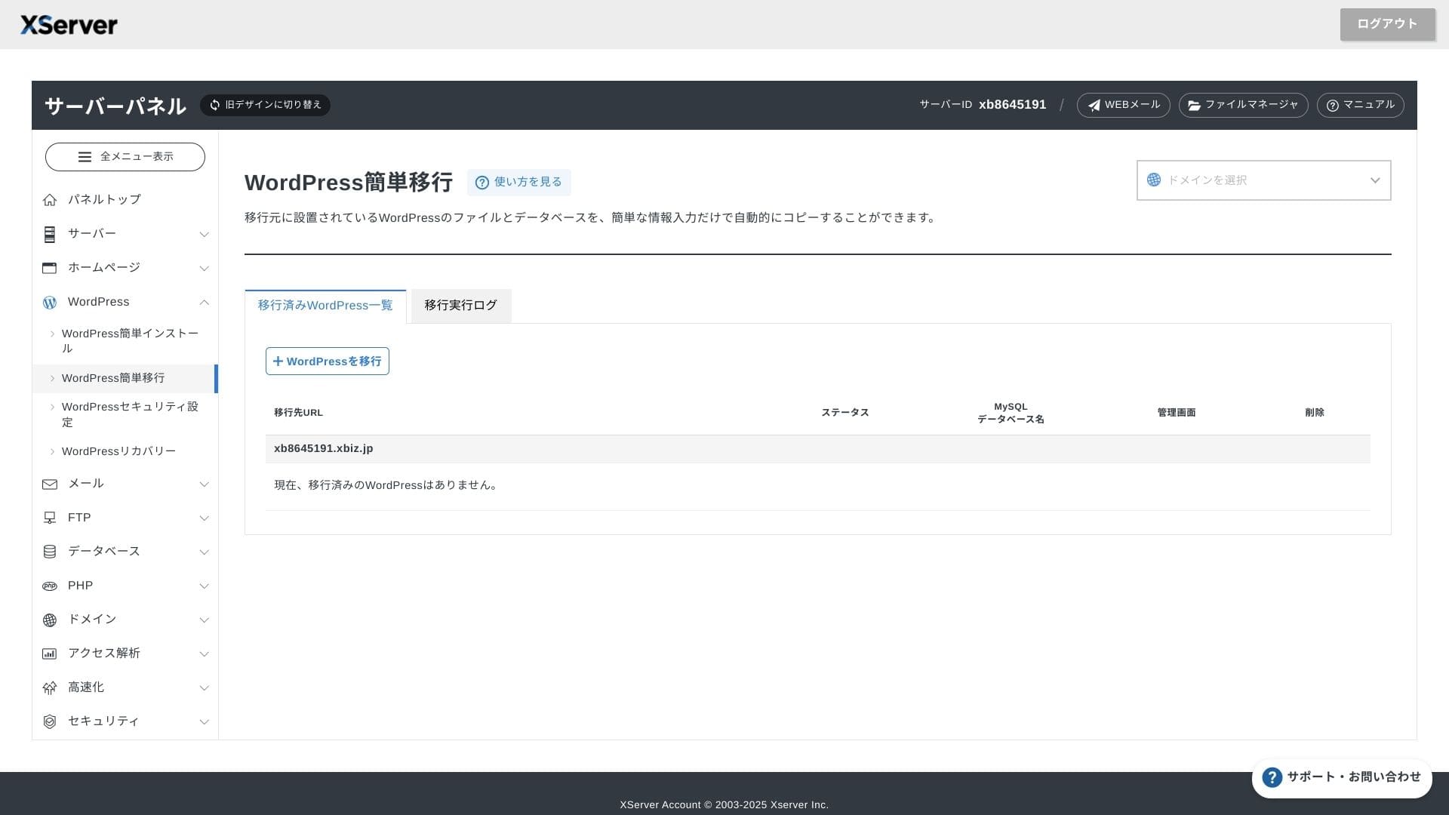Open the ドメインを選択 dropdown

pyautogui.click(x=1263, y=180)
